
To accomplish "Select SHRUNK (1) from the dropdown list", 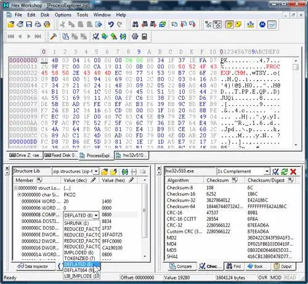I will 81,223.
